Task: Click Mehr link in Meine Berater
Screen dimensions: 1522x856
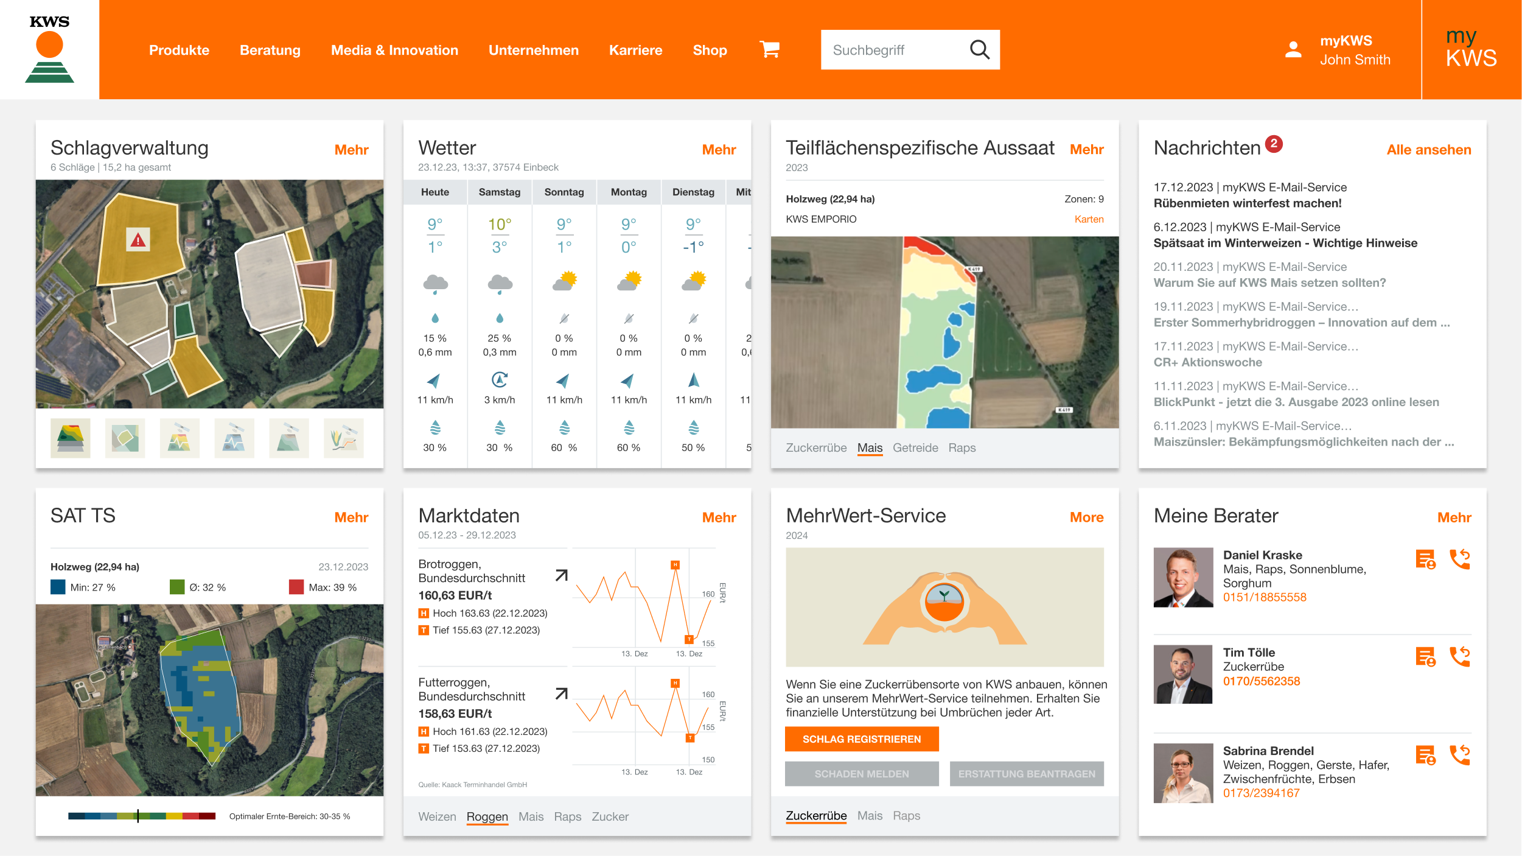Action: (x=1454, y=517)
